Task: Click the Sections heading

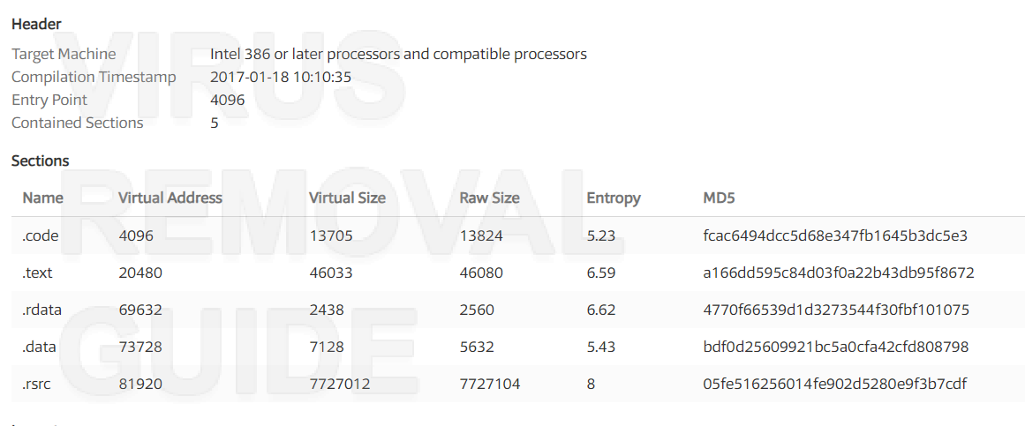Action: point(41,160)
